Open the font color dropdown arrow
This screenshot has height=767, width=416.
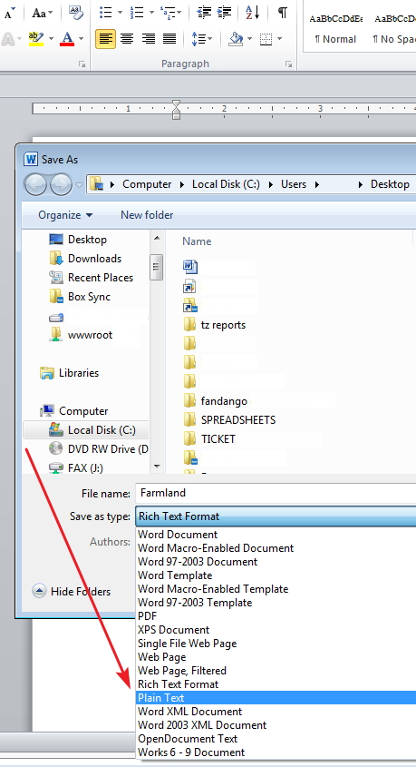point(81,39)
